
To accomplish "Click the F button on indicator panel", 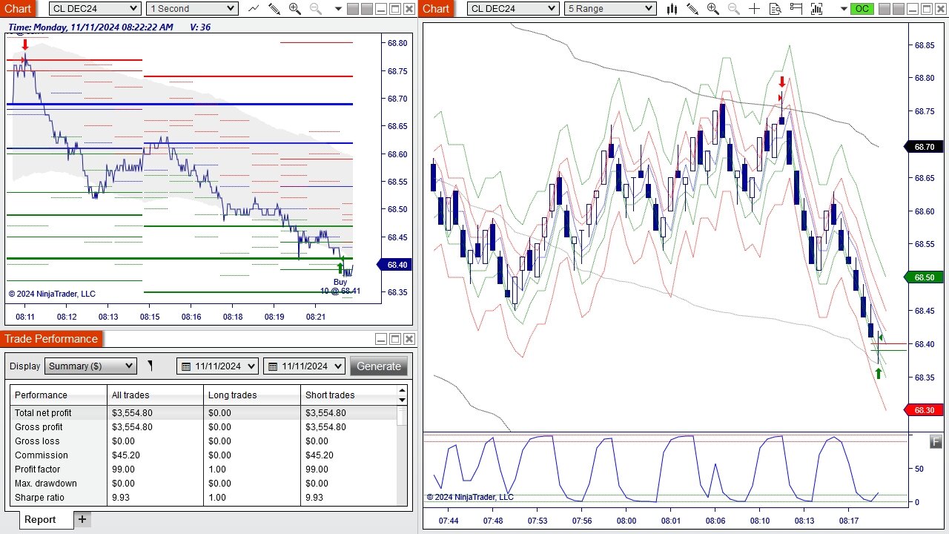I will (936, 442).
